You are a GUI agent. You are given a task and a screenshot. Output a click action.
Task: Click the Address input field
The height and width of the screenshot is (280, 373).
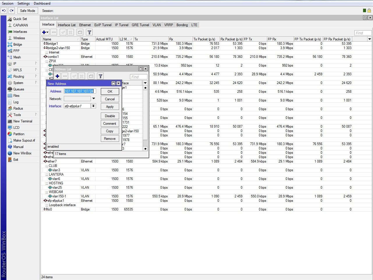[x=80, y=91]
